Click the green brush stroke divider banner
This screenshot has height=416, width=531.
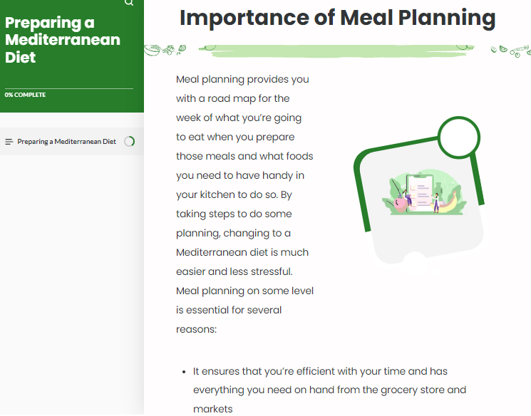pos(336,51)
